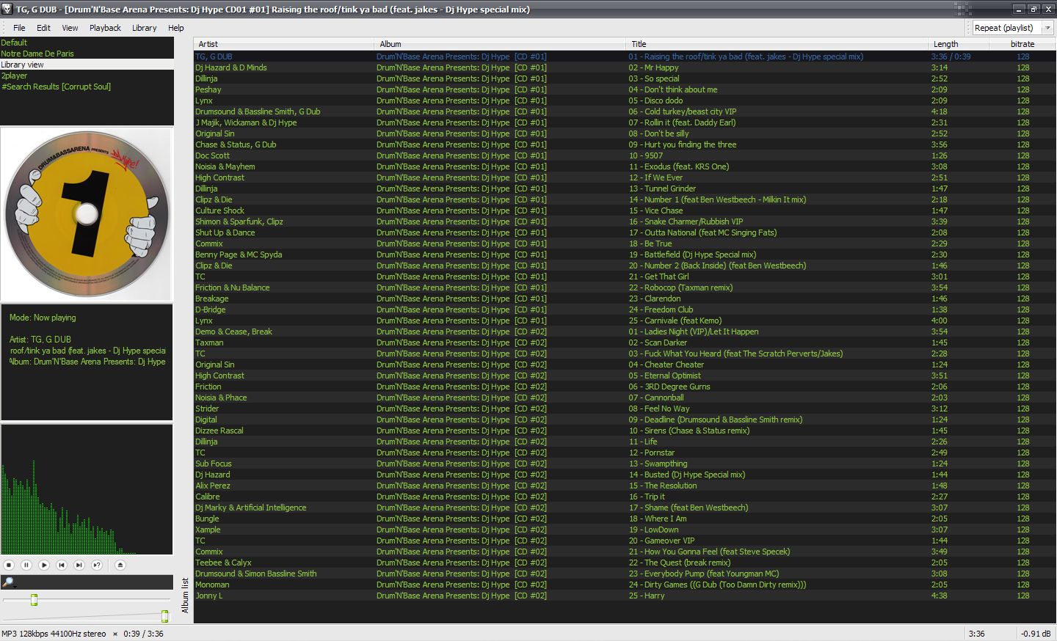Open the View menu

click(x=70, y=28)
